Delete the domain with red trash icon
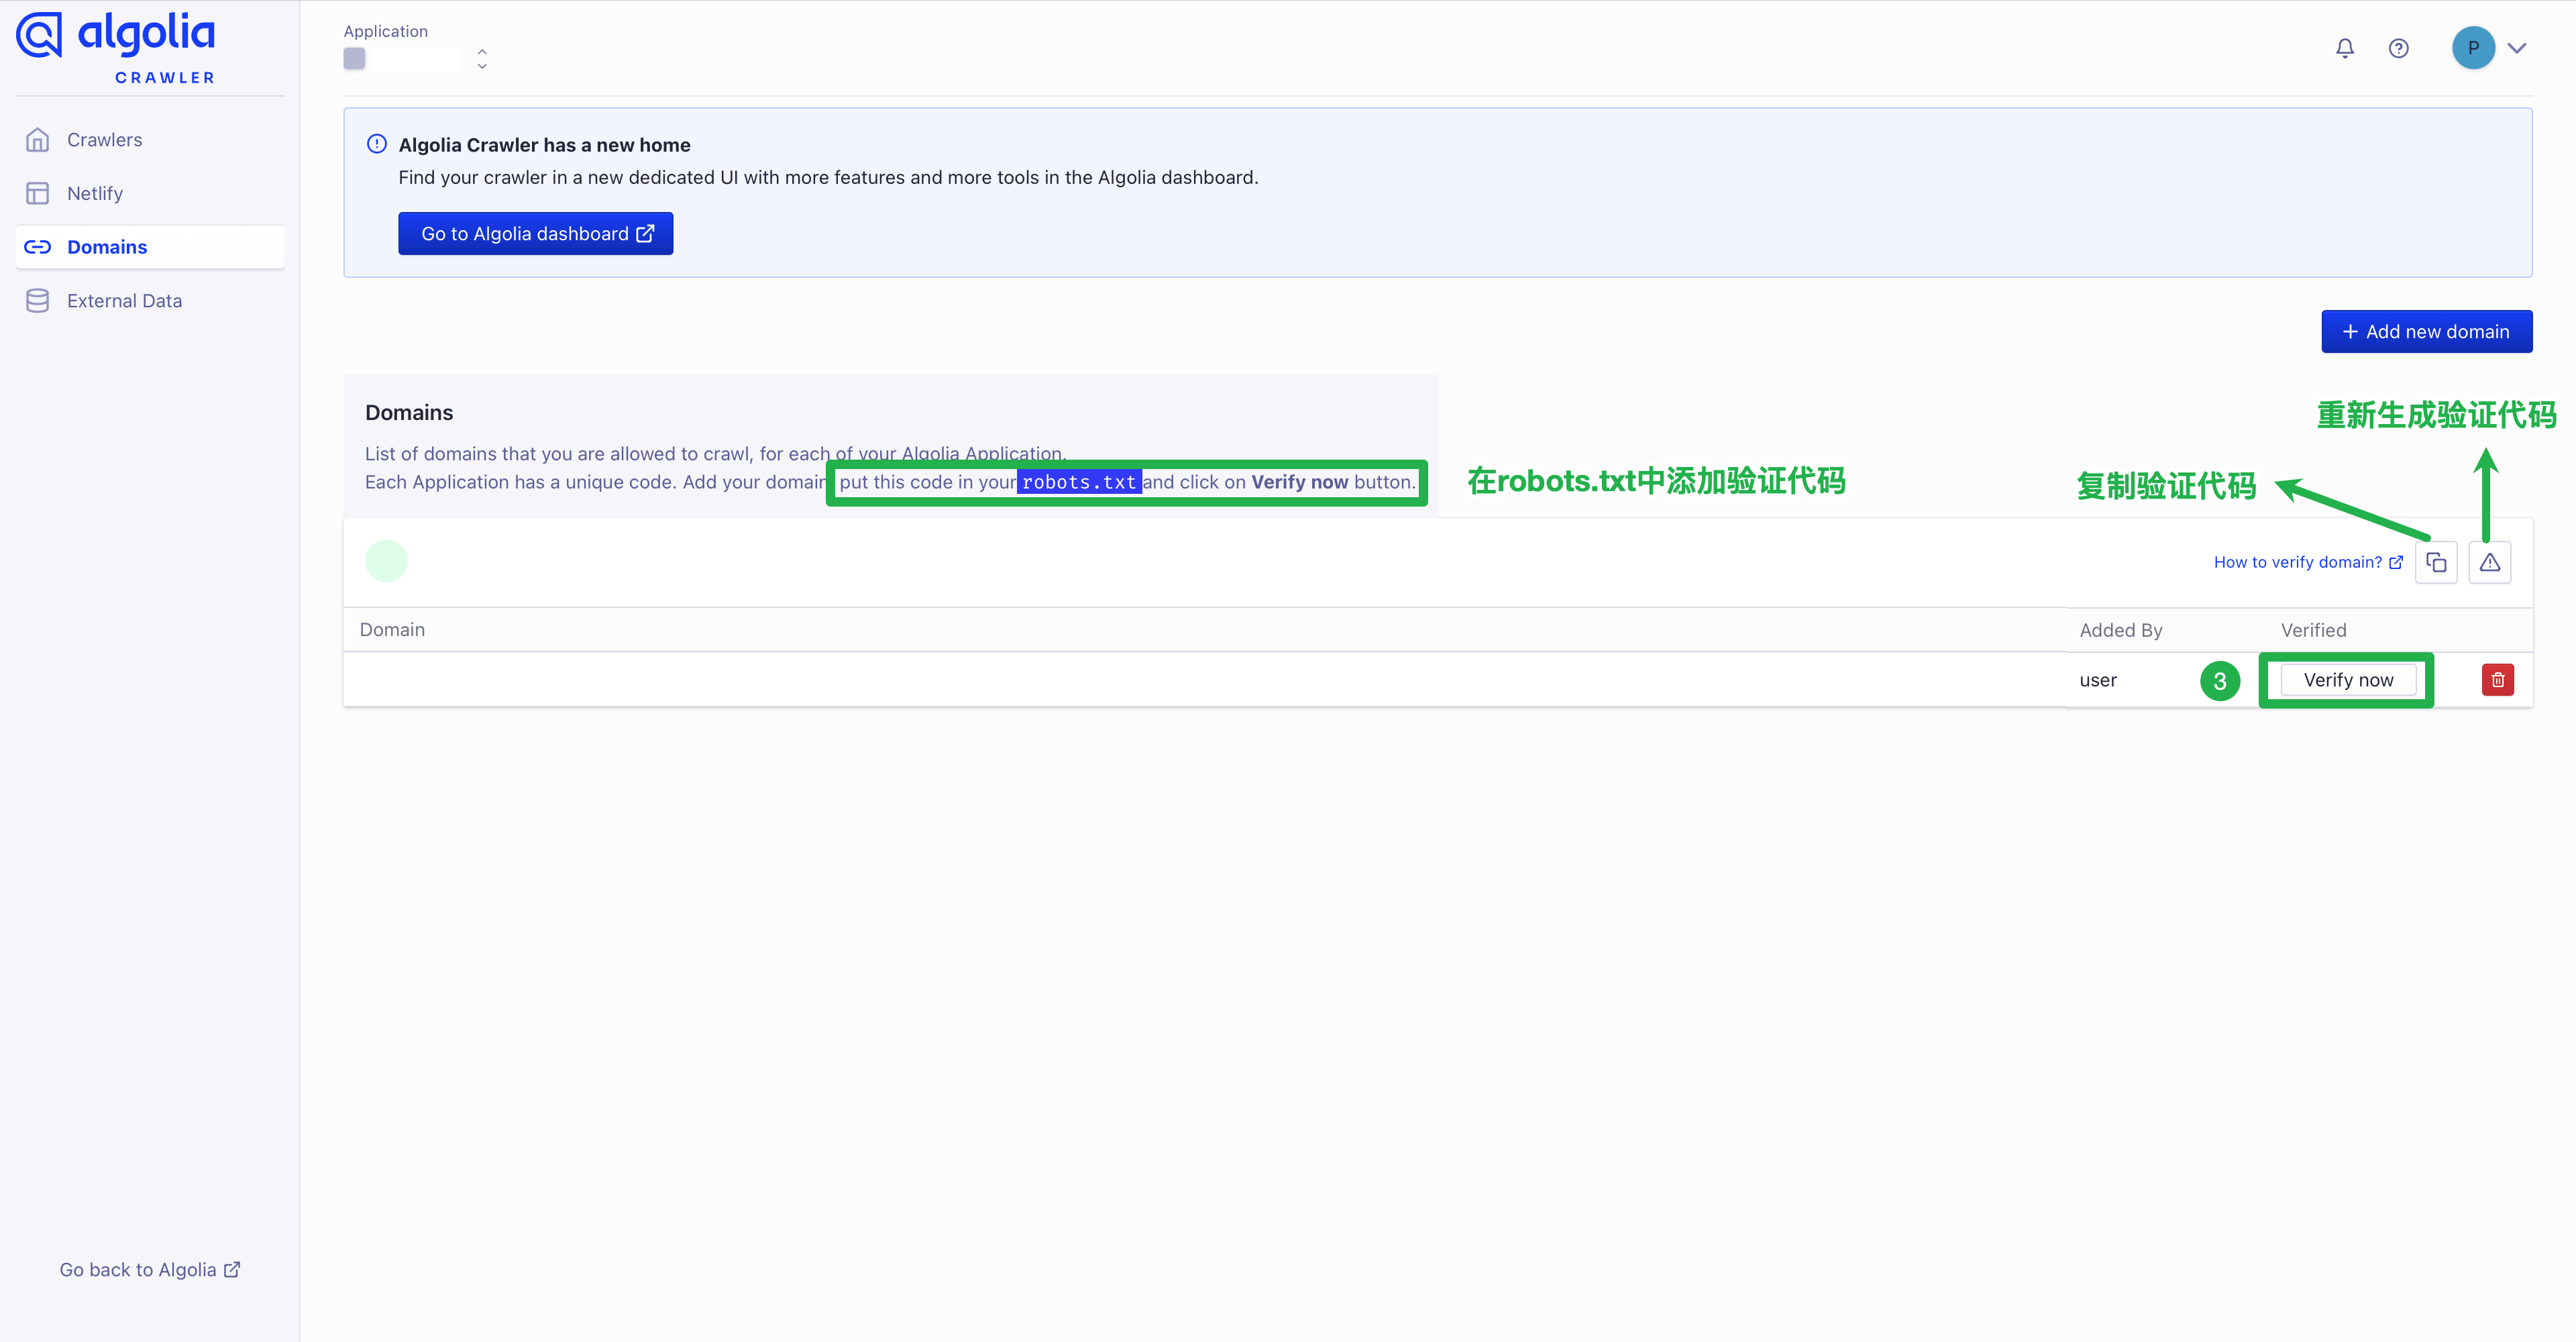Screen dimensions: 2576x1342 (x=2497, y=680)
